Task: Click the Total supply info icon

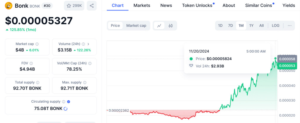Action: pyautogui.click(x=38, y=83)
